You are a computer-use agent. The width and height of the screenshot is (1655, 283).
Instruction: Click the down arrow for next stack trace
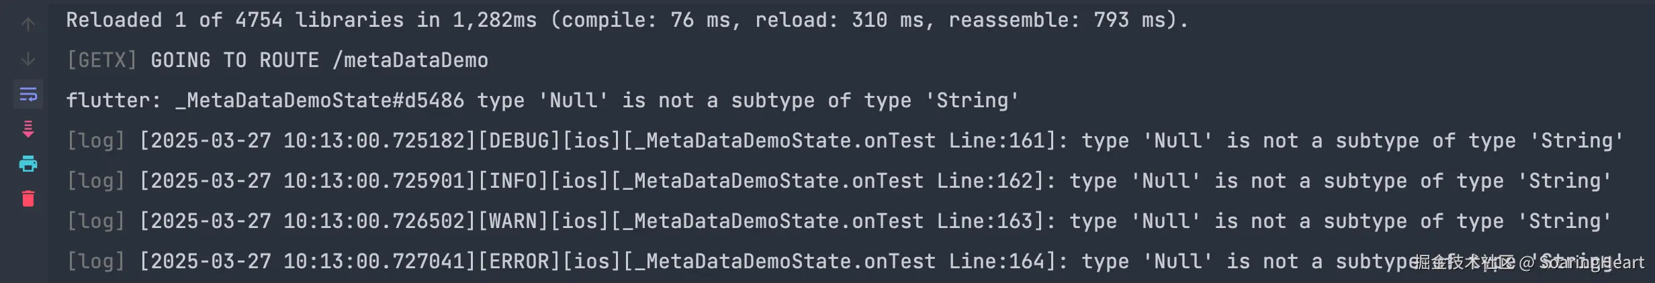(28, 60)
